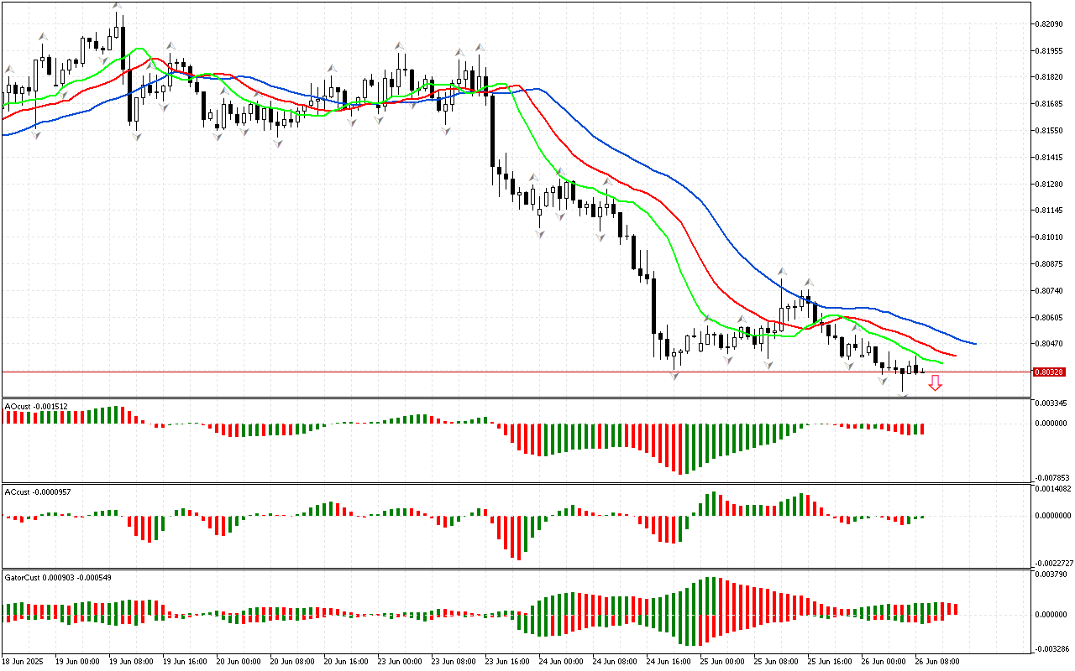Select the red Alligator teeth line's right end
Screen dimensions: 1075x671
click(x=954, y=356)
